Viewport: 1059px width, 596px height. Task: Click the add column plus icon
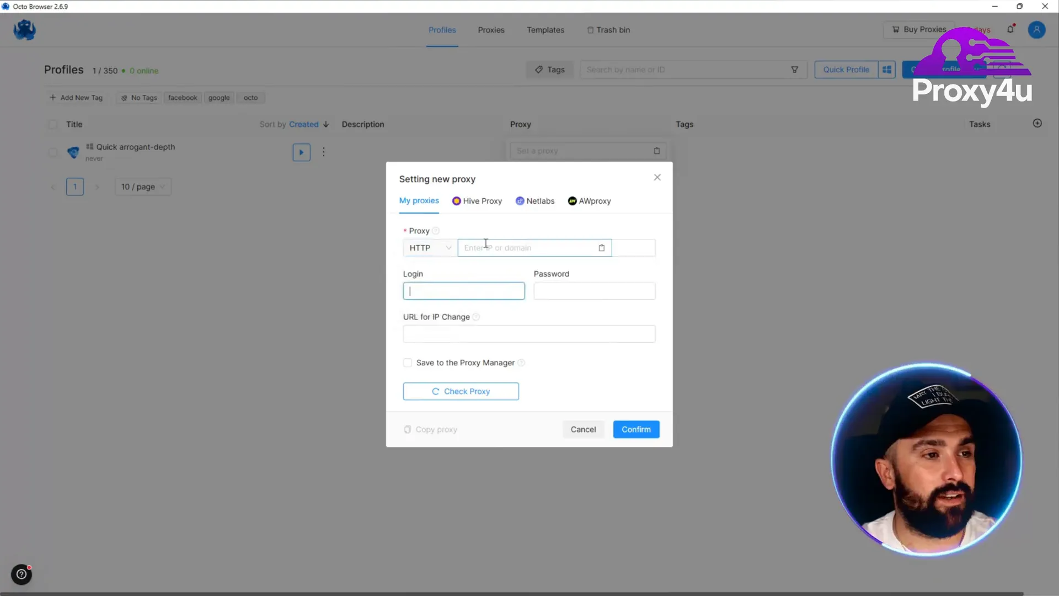(1037, 124)
